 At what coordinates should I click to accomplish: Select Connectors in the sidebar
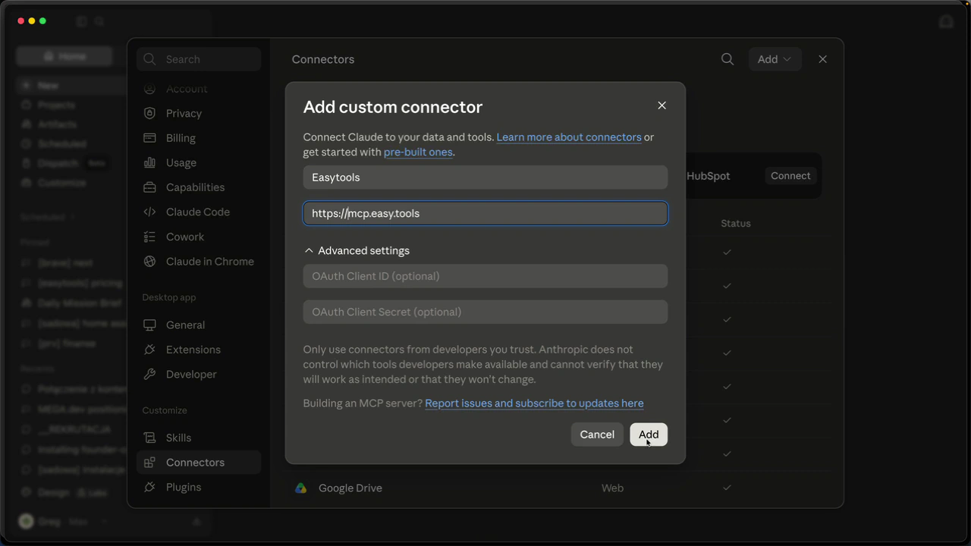point(200,463)
